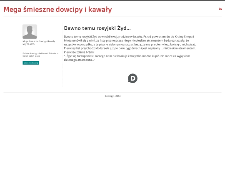Click the 'Polskie dowcipy dla Polonii' description text
This screenshot has height=169, width=225.
(40, 55)
